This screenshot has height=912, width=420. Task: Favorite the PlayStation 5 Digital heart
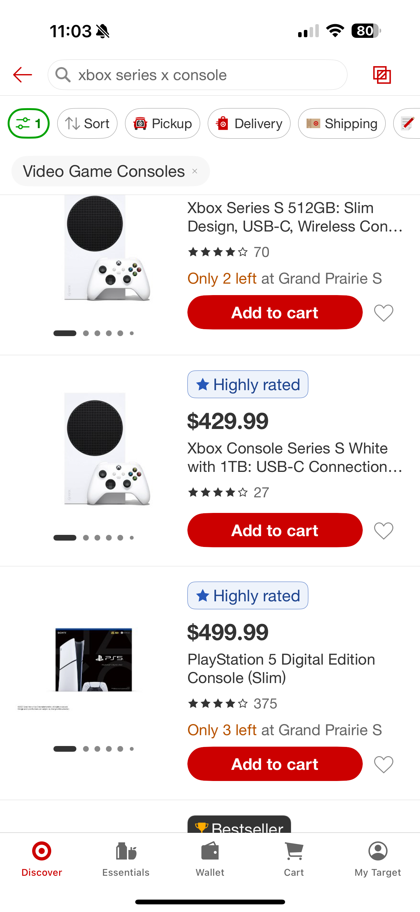tap(383, 764)
